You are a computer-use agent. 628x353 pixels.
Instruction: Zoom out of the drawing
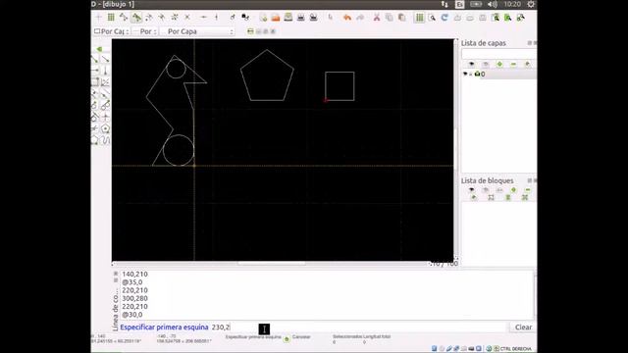pos(470,18)
